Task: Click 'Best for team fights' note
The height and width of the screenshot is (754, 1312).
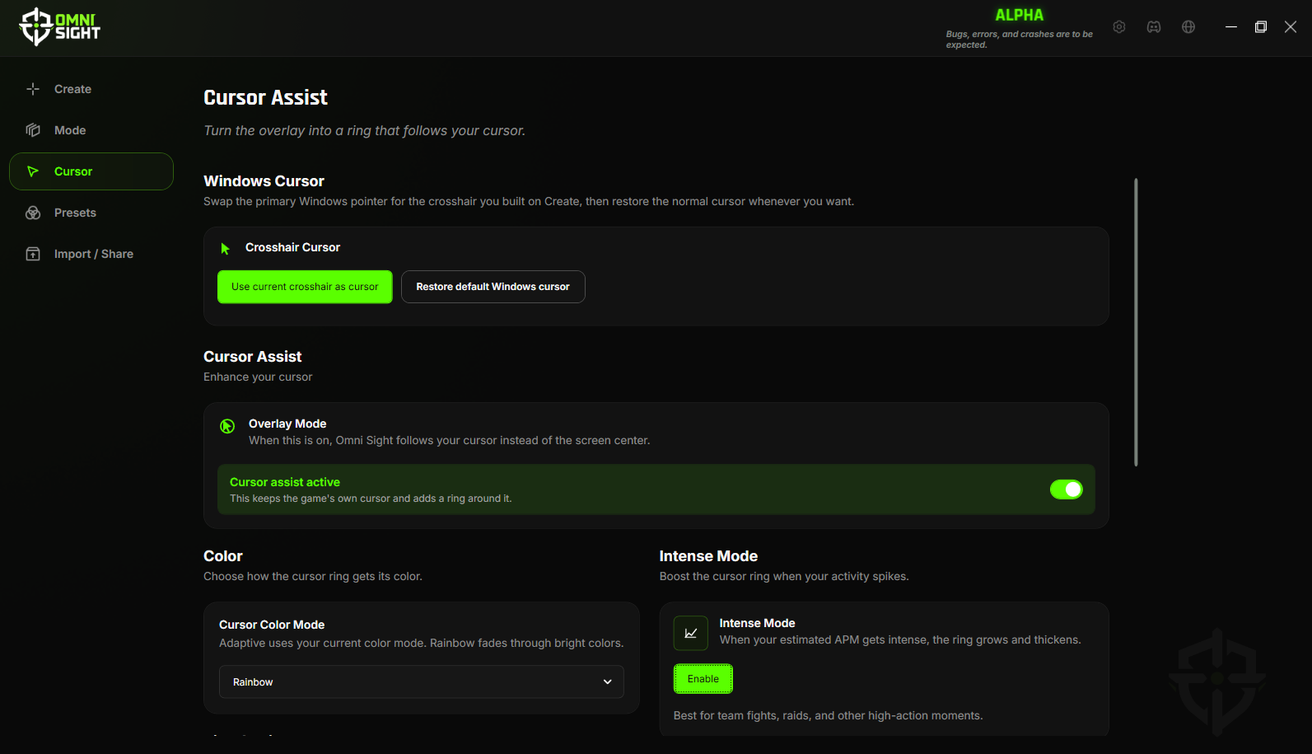Action: click(x=828, y=715)
